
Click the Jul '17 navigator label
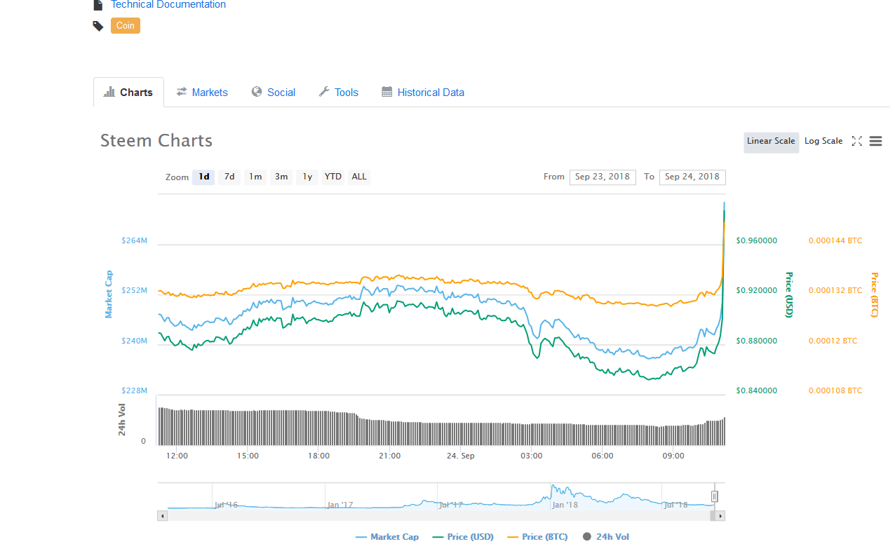click(450, 504)
